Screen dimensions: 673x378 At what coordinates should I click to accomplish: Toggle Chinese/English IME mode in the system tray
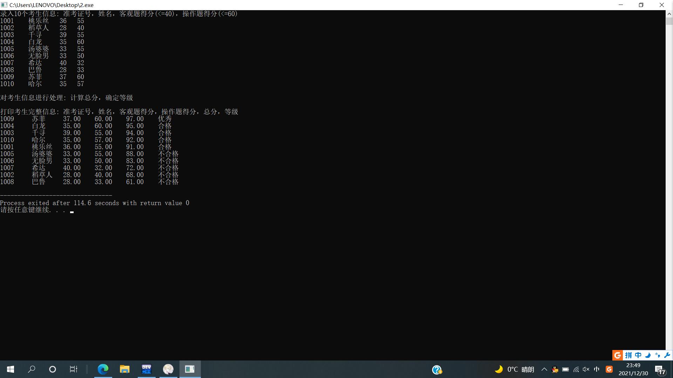point(597,369)
